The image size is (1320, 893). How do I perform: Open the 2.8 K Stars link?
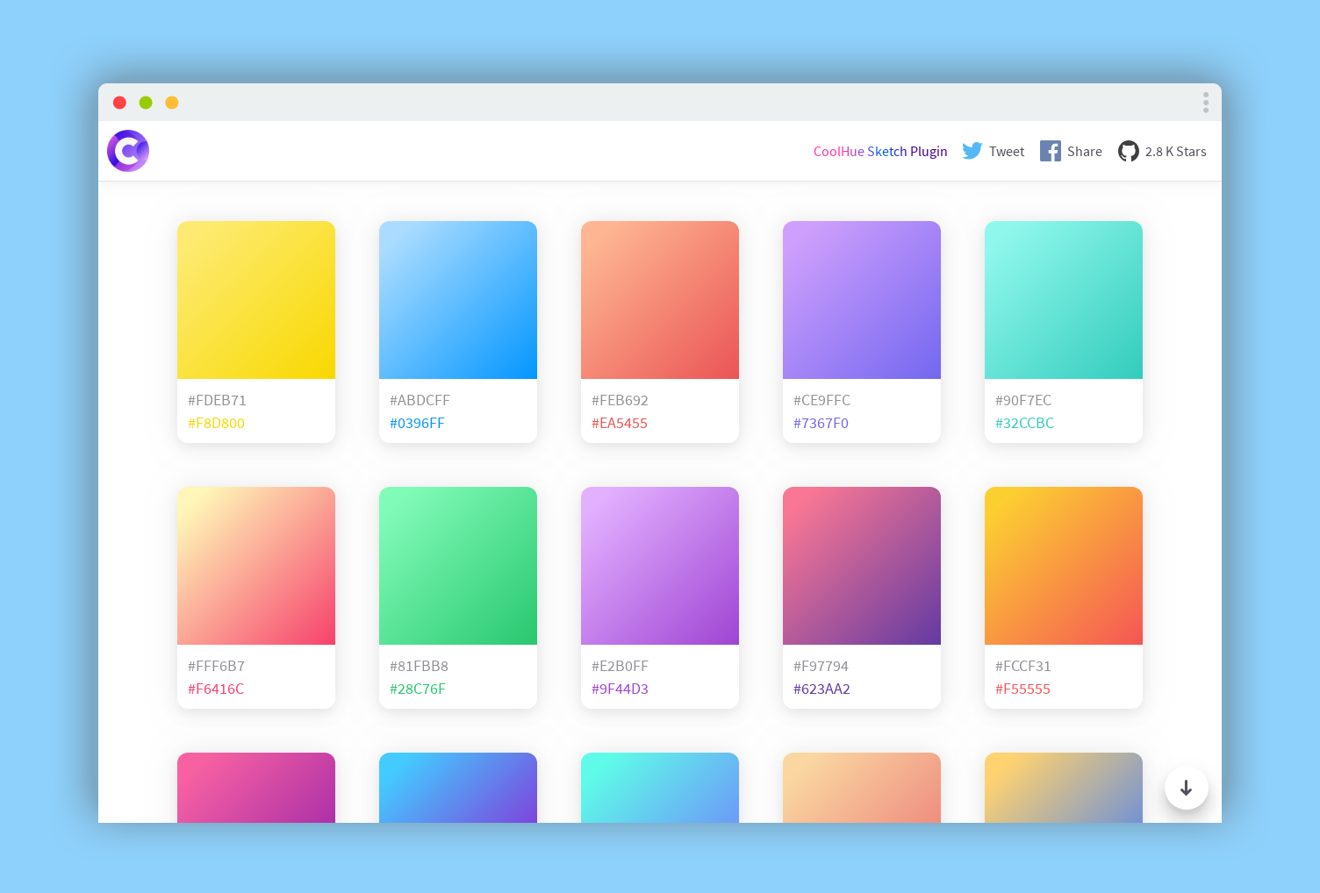[x=1175, y=152]
